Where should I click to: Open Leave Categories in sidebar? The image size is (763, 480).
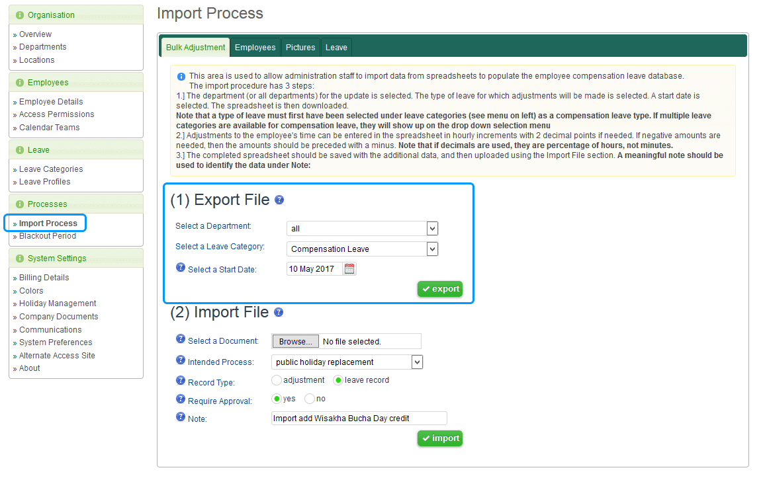pyautogui.click(x=51, y=169)
